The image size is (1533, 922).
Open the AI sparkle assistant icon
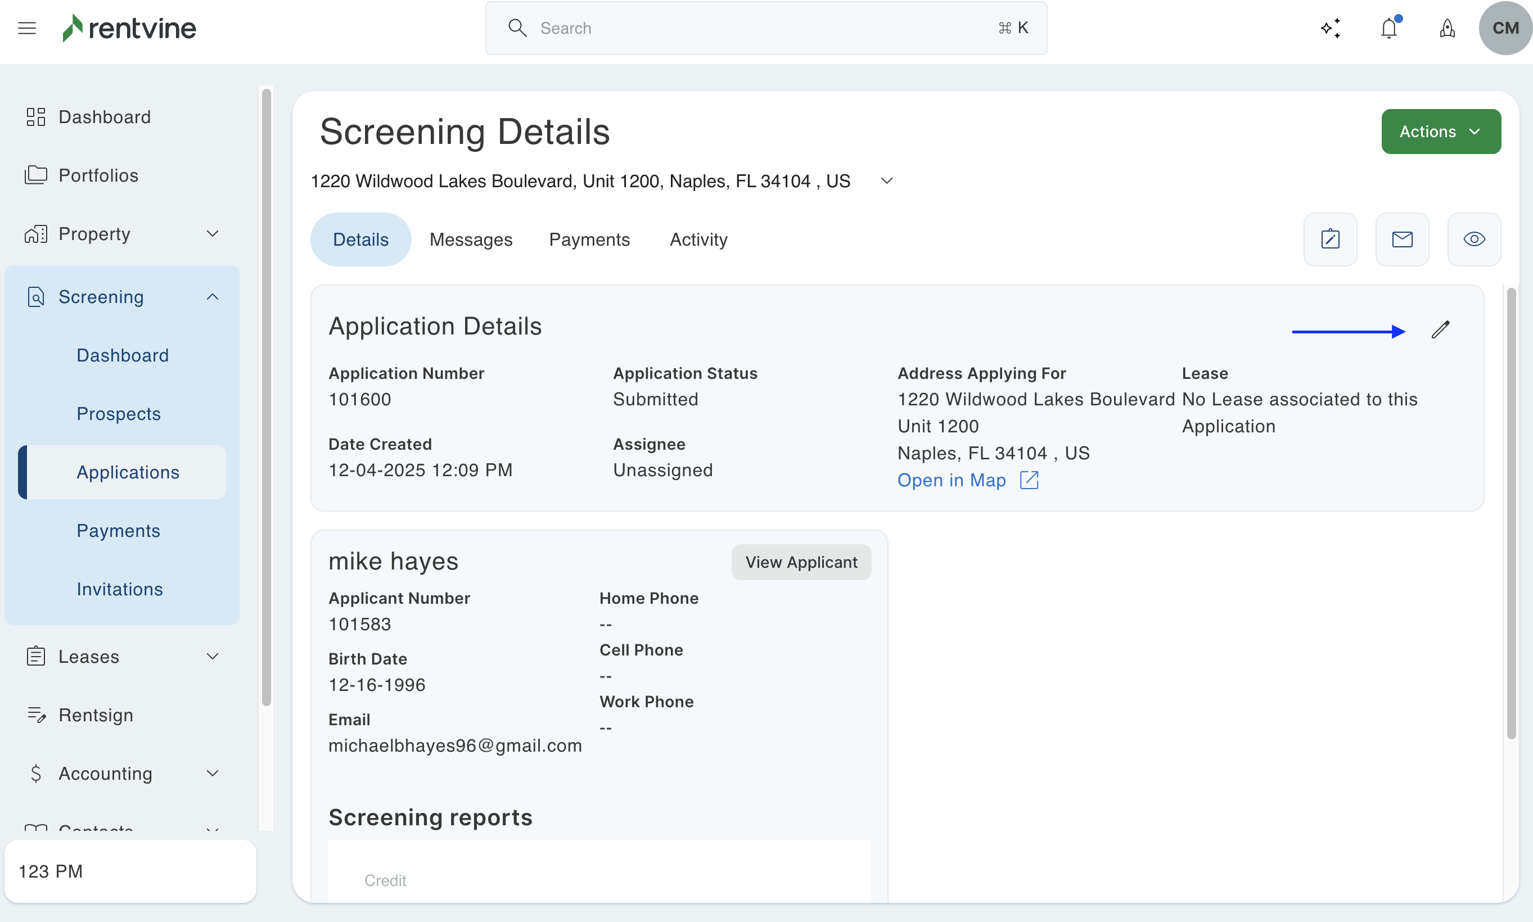pyautogui.click(x=1331, y=28)
